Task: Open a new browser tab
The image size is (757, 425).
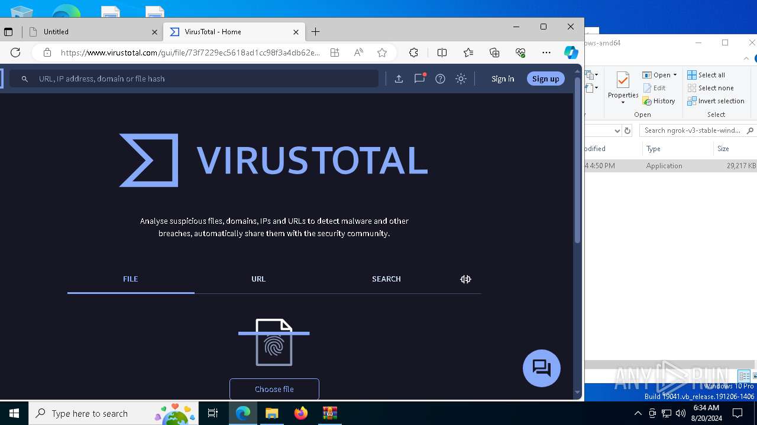Action: tap(316, 32)
